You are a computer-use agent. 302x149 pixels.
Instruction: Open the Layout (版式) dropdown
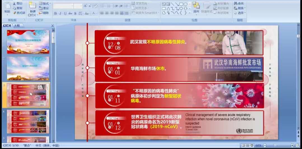45,3
